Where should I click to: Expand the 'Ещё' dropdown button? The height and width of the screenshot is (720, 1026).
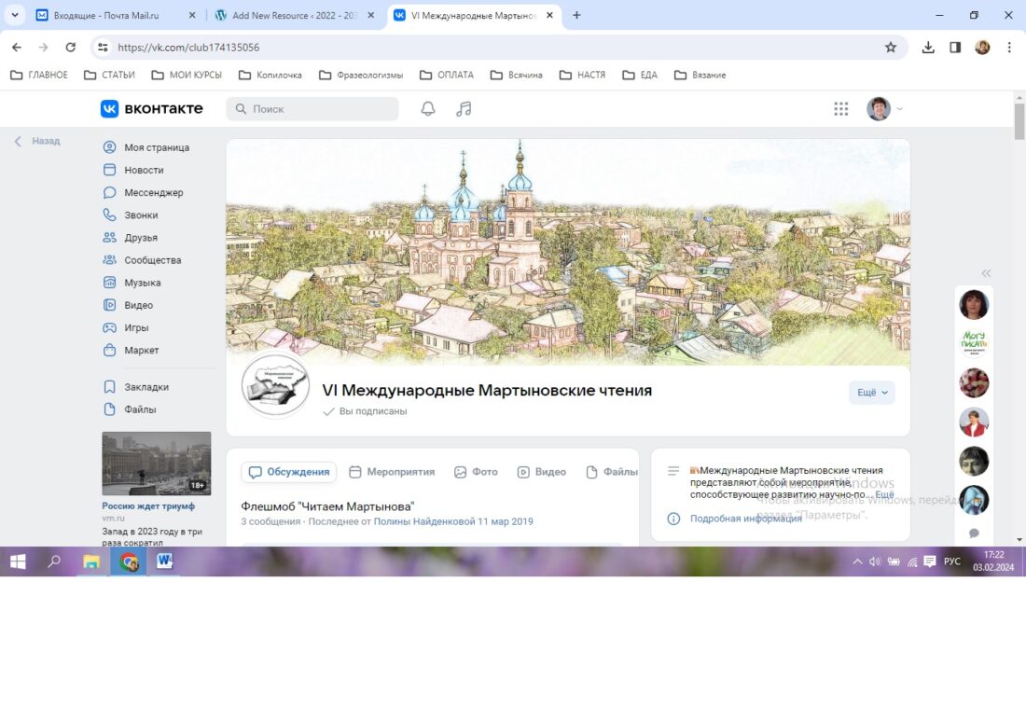(871, 393)
